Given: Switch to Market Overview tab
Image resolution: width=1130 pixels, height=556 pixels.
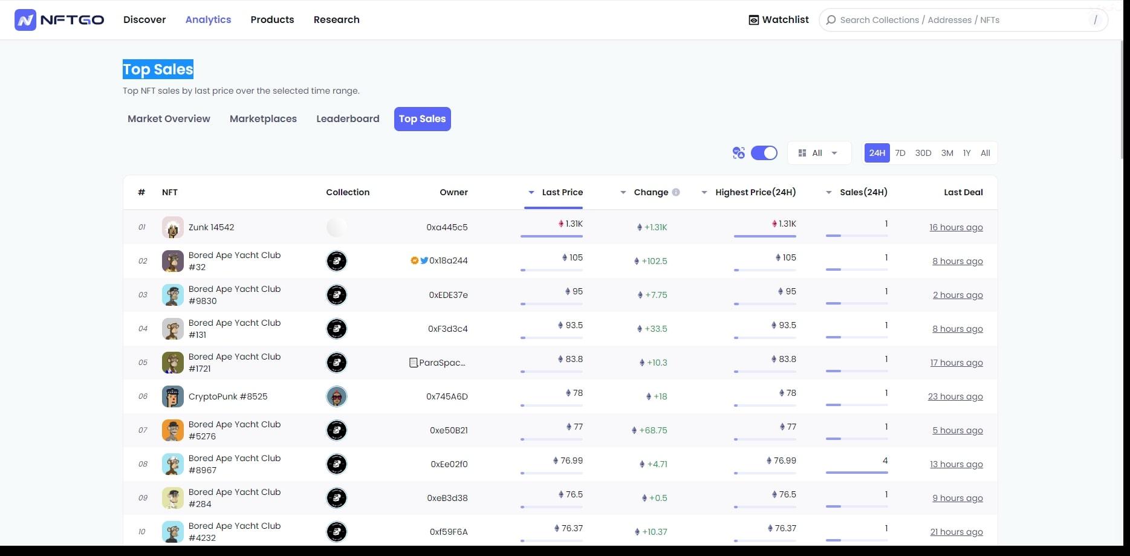Looking at the screenshot, I should pos(169,119).
